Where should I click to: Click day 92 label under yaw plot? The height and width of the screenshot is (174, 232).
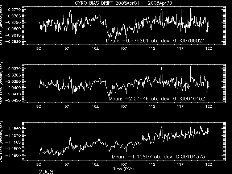[x=39, y=164]
